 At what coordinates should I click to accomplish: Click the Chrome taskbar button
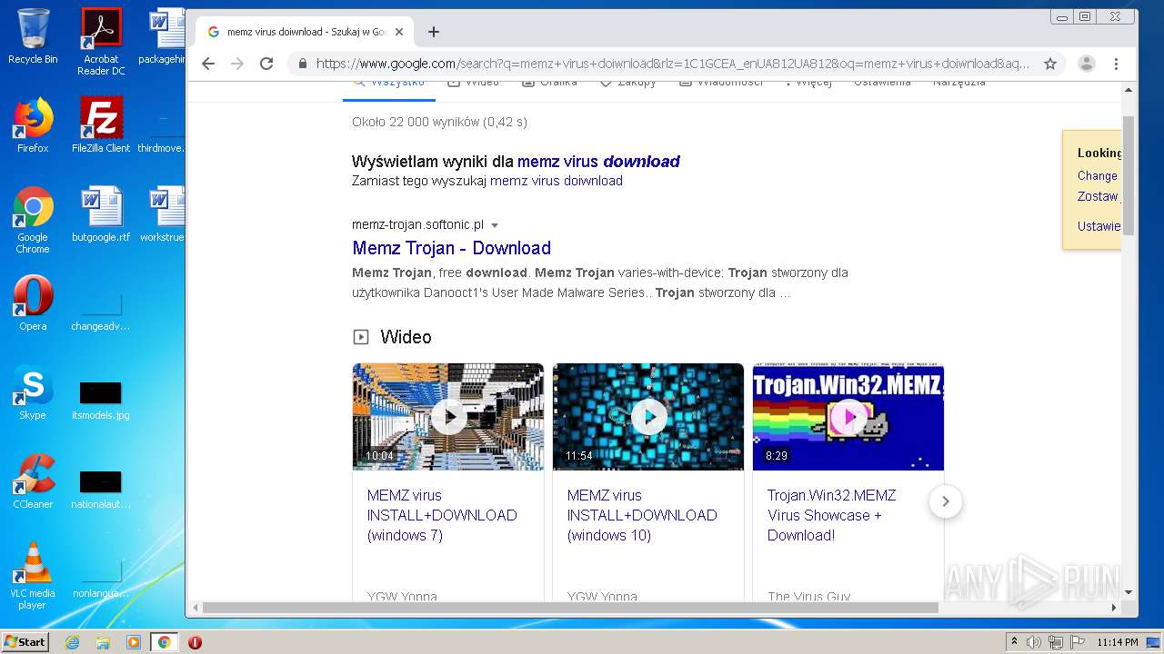point(165,642)
